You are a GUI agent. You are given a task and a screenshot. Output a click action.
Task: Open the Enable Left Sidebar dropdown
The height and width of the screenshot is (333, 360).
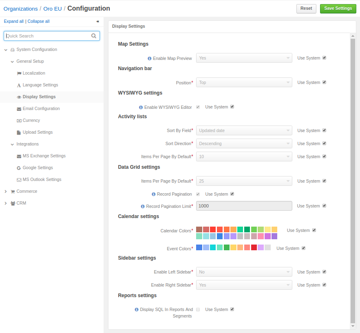[x=244, y=272]
